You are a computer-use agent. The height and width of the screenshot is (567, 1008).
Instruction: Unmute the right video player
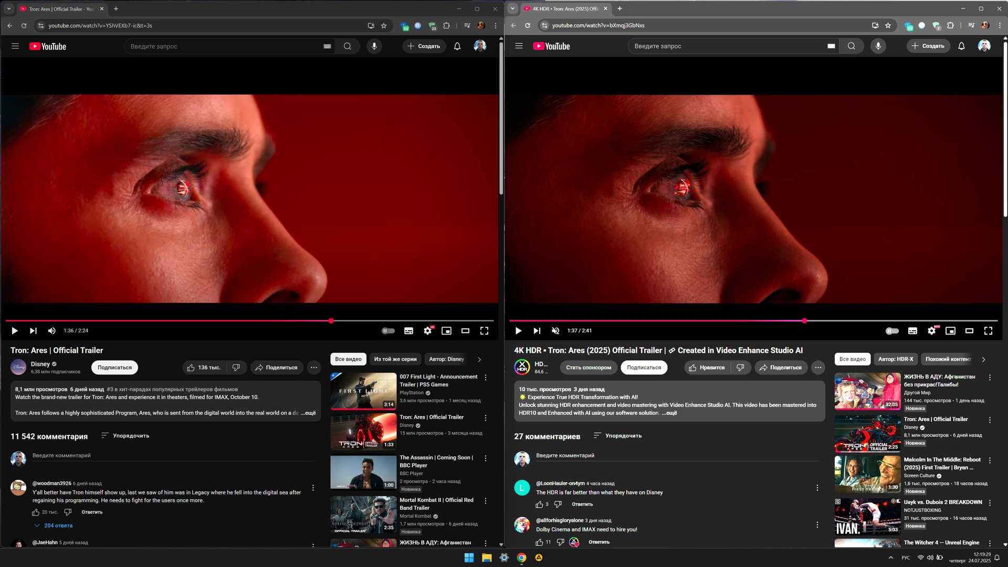tap(555, 331)
